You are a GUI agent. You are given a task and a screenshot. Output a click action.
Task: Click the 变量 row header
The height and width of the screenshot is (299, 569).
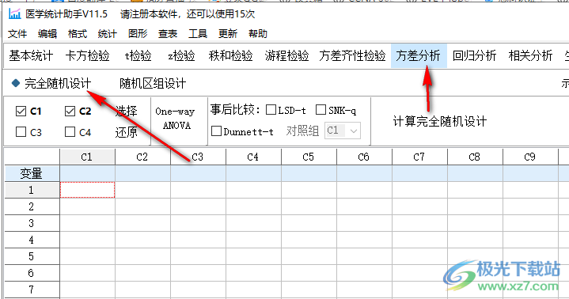click(x=32, y=173)
